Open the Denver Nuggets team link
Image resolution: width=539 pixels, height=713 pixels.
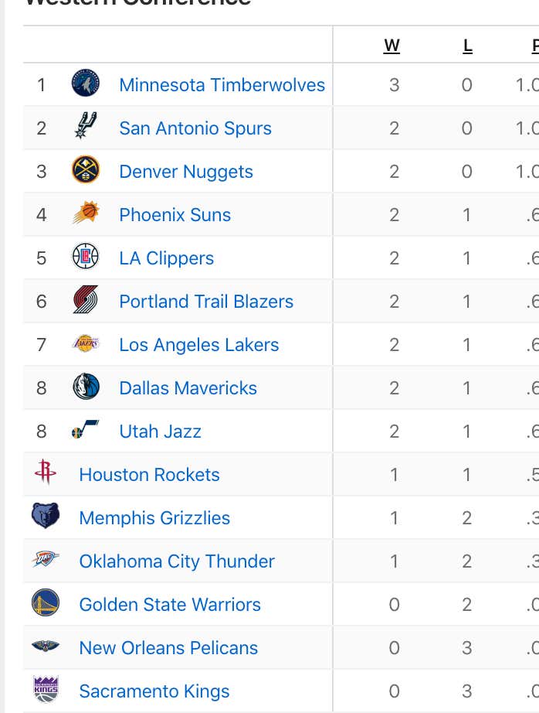[x=186, y=172]
